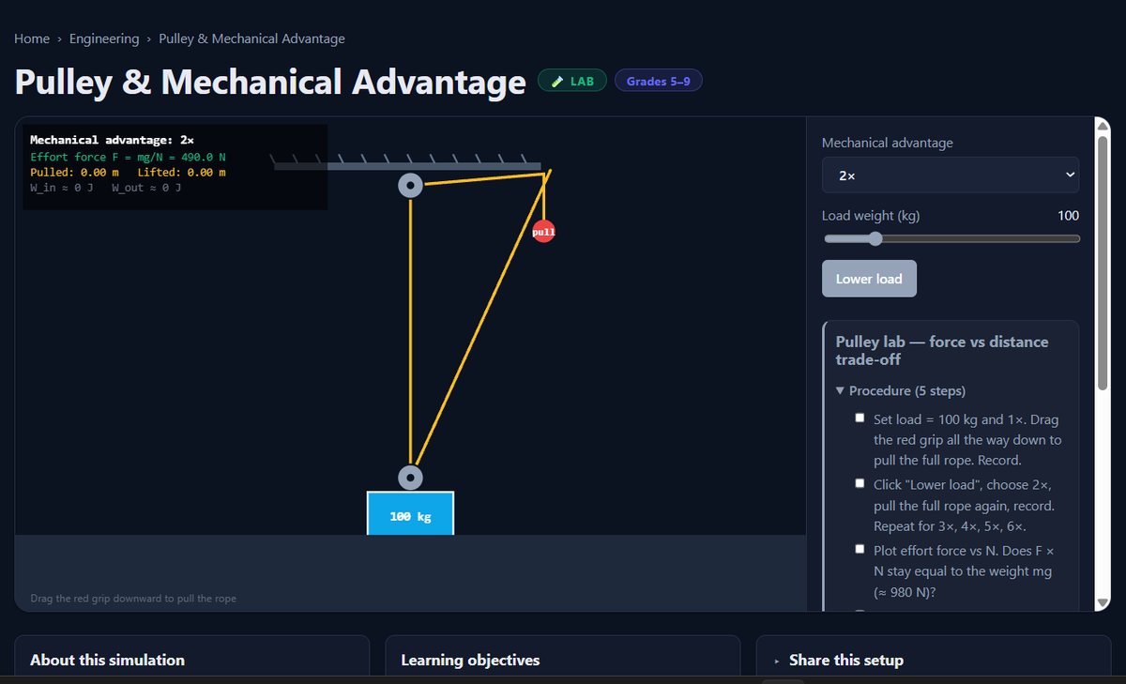This screenshot has width=1126, height=684.
Task: Click the "Mechanical advantage" label above the dropdown
Action: (888, 143)
